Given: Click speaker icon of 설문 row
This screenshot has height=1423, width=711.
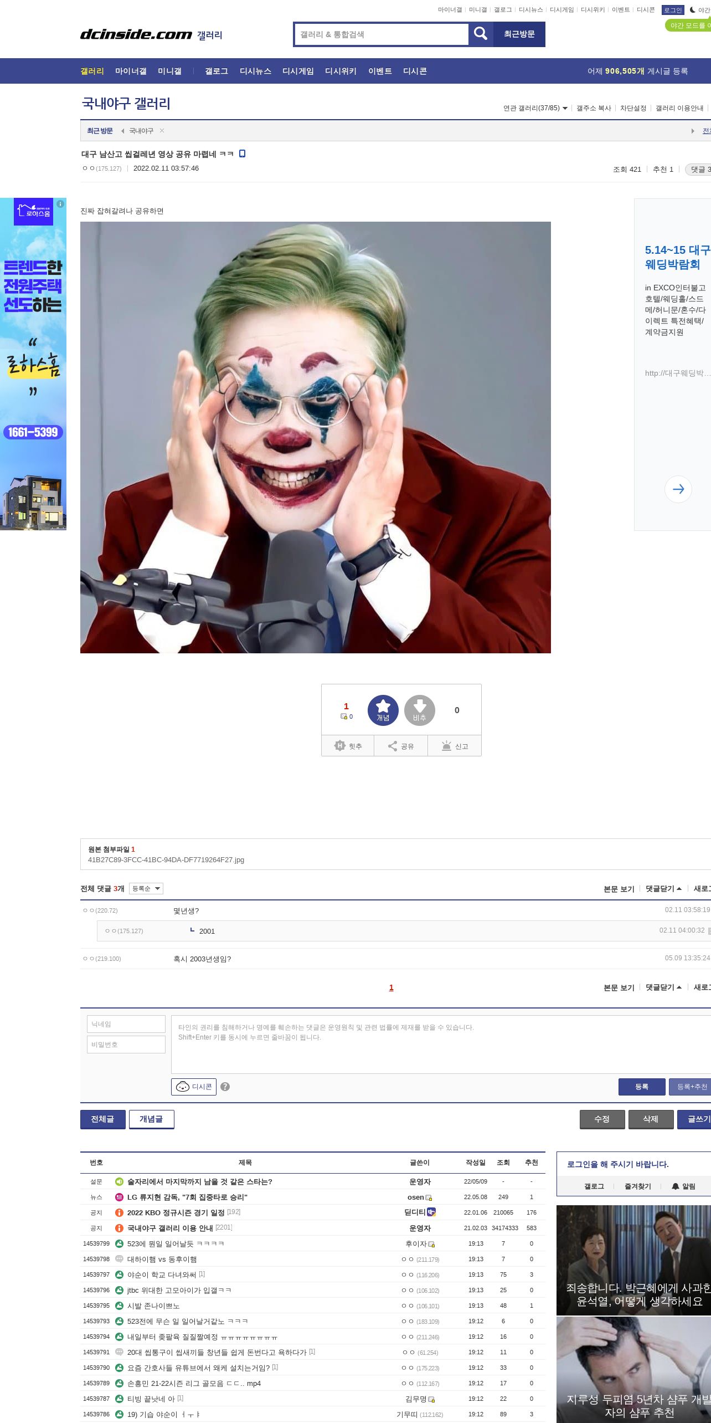Looking at the screenshot, I should (x=119, y=1181).
